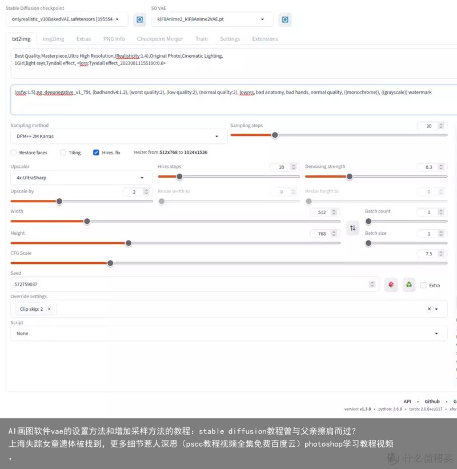Reuse last seed with recycle icon
The height and width of the screenshot is (469, 457).
(x=409, y=284)
